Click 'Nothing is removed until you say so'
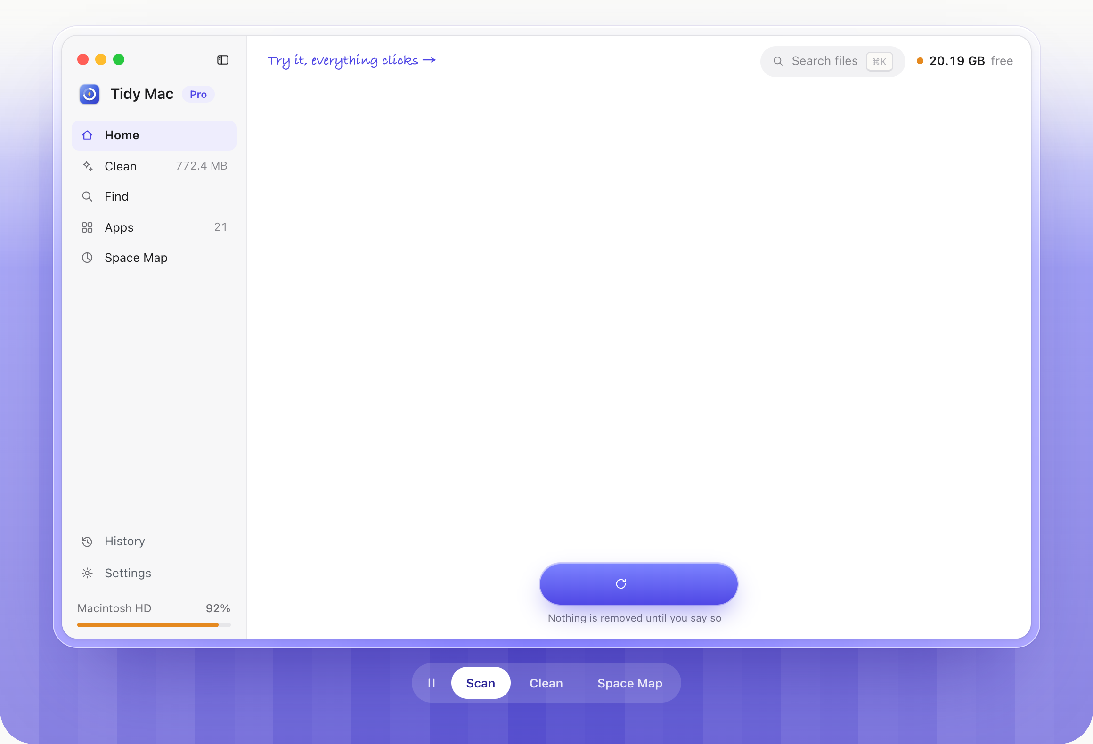 [x=635, y=618]
